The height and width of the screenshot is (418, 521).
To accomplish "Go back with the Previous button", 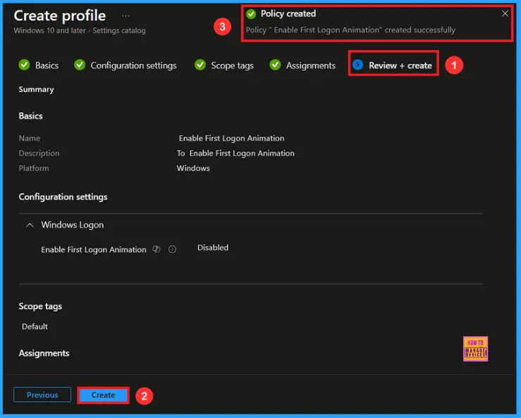I will [x=42, y=395].
